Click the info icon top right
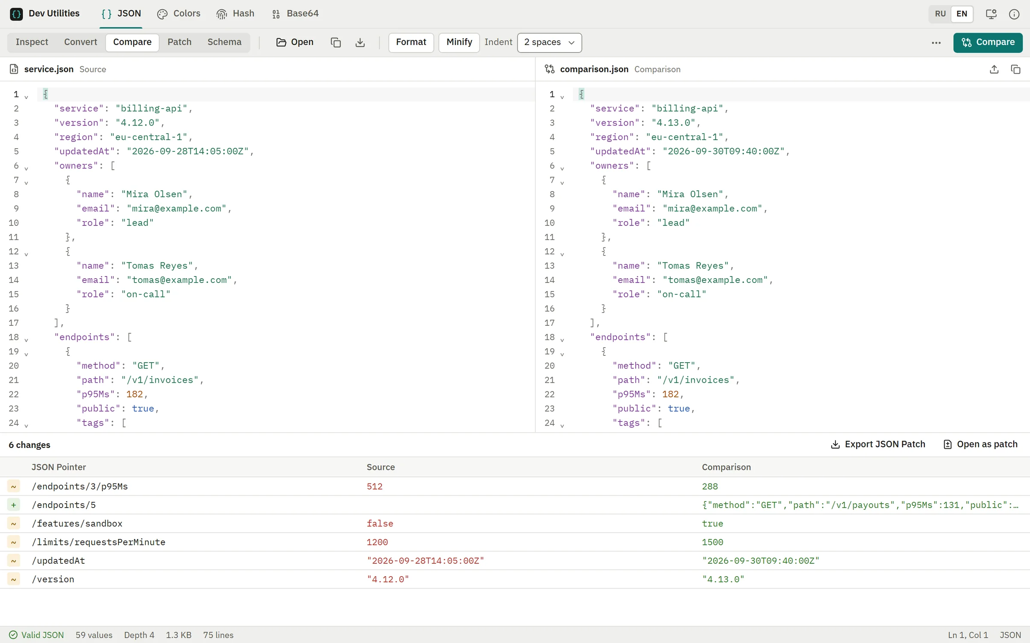Screen dimensions: 1030x643 pos(1014,14)
